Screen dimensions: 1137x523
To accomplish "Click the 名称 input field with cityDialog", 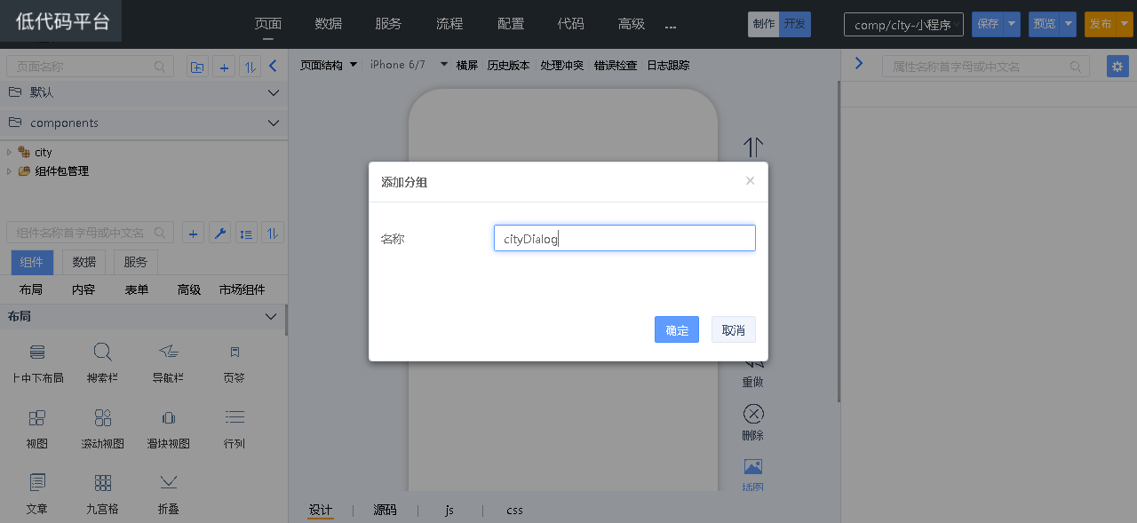I will point(624,238).
